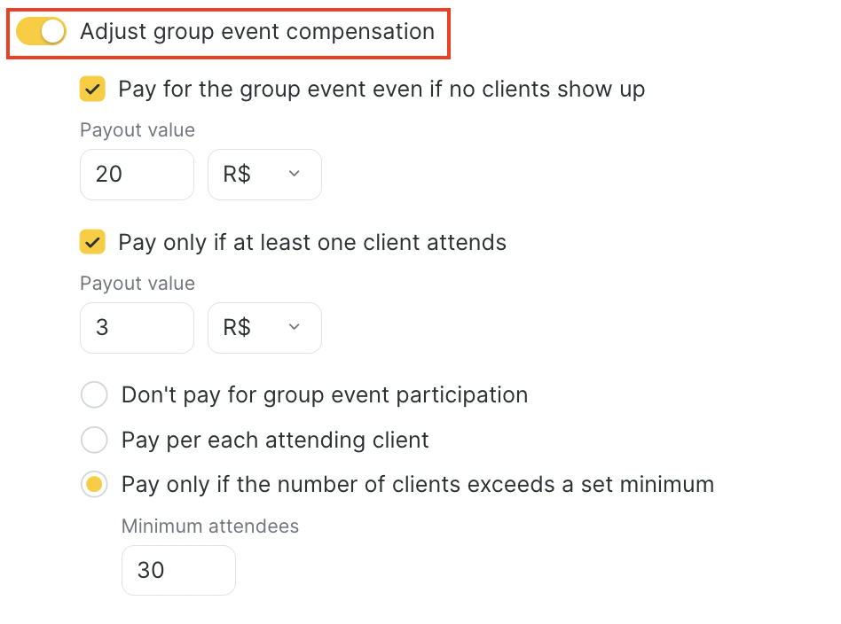Click the chevron arrow in the second R$ dropdown
This screenshot has height=624, width=841.
295,328
